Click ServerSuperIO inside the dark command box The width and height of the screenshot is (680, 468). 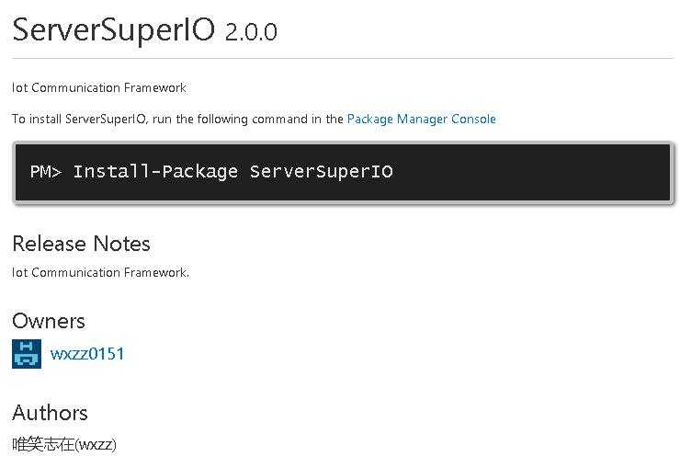(x=321, y=172)
